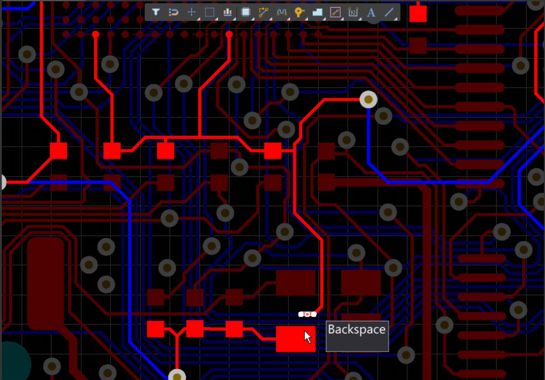Click the large bright red pad under cursor

click(x=296, y=339)
